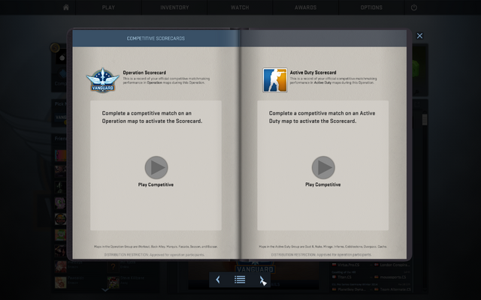Start Play Competitive on Active Duty Scorecard

coord(323,167)
